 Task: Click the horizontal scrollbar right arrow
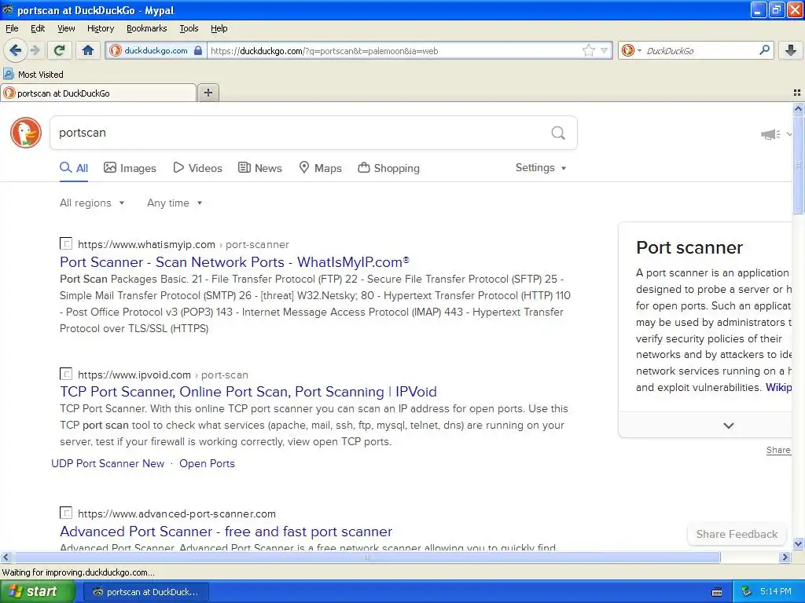(x=785, y=557)
